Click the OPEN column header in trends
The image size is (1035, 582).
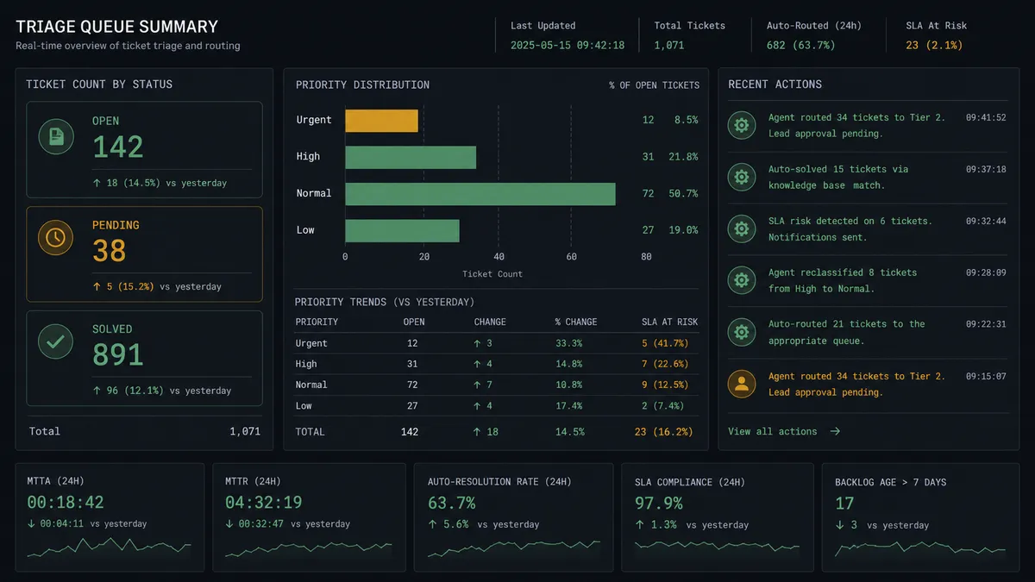click(414, 322)
